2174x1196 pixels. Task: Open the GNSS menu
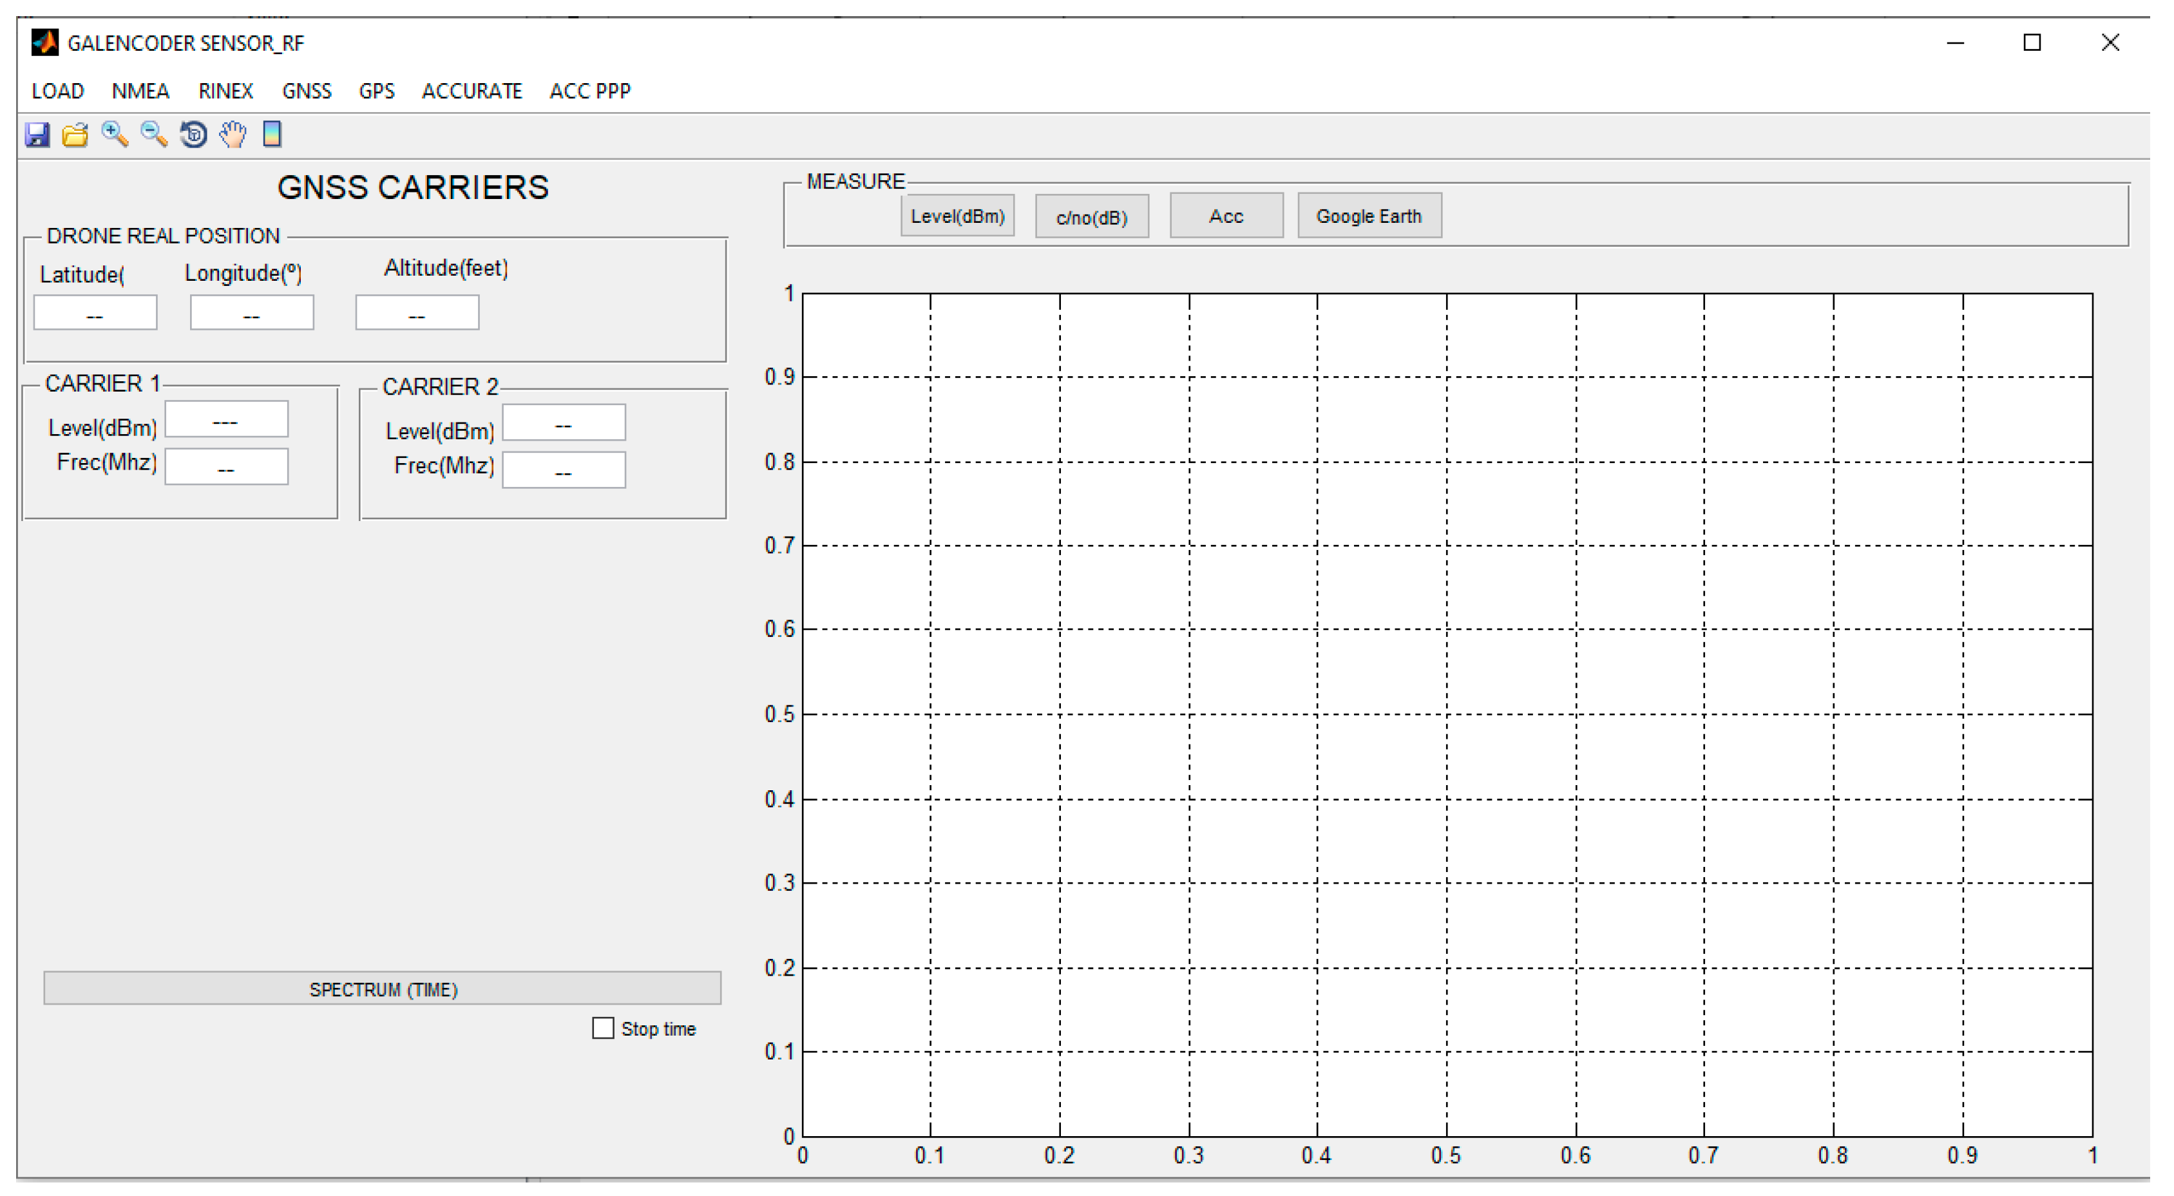click(307, 91)
